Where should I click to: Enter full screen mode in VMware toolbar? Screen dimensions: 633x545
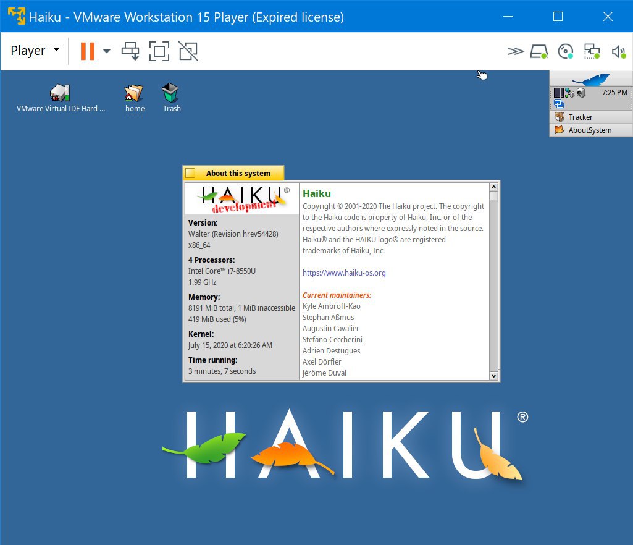click(x=159, y=51)
